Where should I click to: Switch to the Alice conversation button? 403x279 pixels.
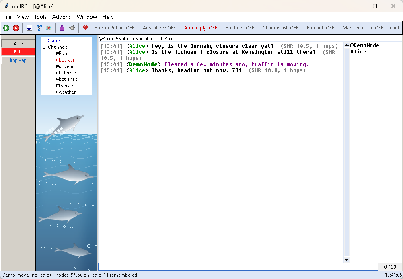click(x=18, y=43)
